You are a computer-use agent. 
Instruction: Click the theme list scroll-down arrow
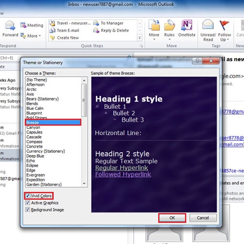click(x=84, y=183)
